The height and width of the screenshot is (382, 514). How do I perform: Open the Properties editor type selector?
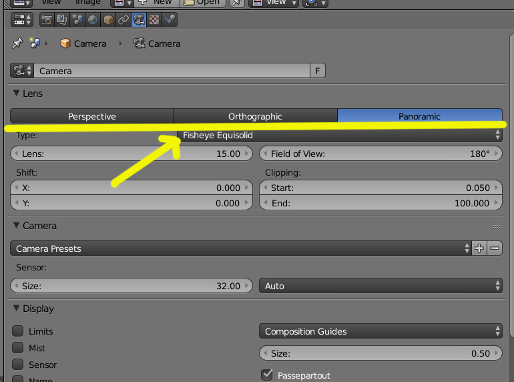22,20
